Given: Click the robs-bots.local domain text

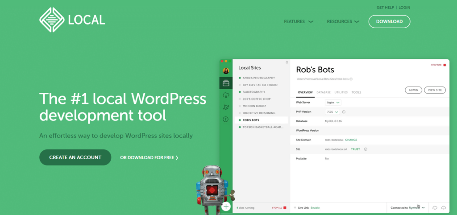Looking at the screenshot, I should (334, 140).
